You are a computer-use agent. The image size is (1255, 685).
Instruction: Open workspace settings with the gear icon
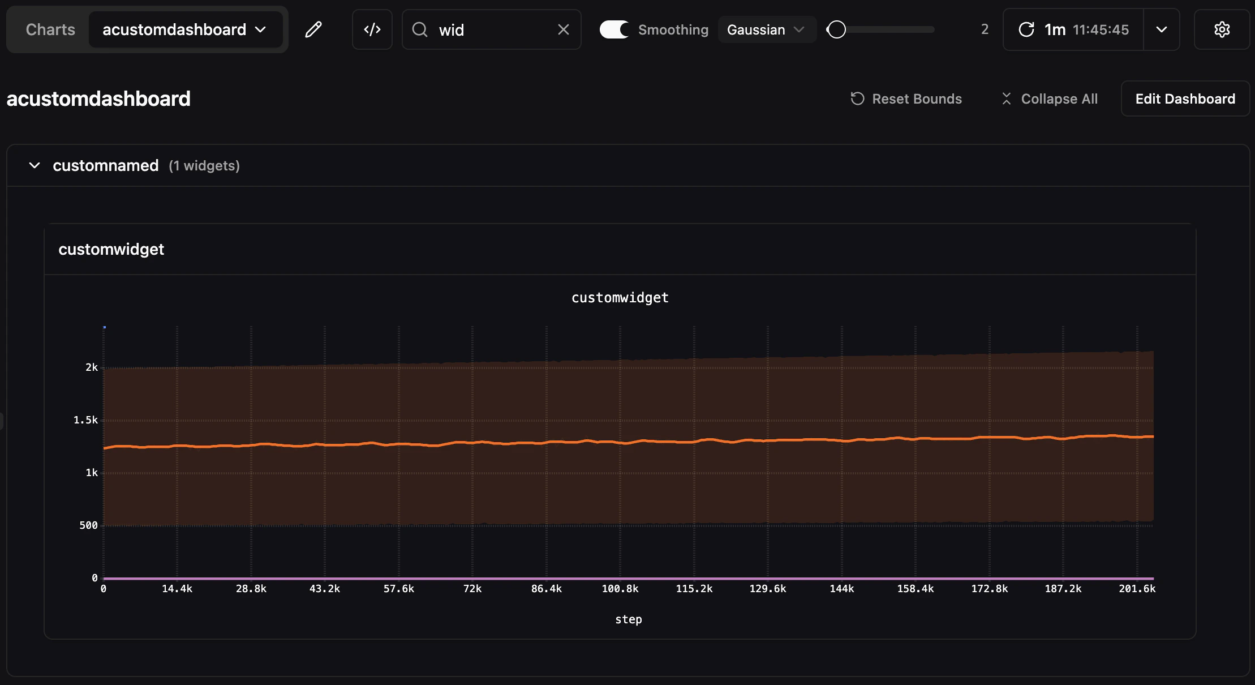click(1222, 29)
